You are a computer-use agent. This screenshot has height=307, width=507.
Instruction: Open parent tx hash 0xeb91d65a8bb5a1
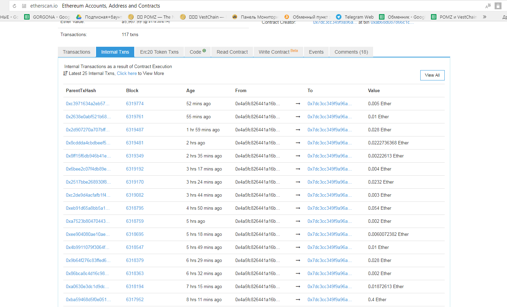tap(88, 208)
